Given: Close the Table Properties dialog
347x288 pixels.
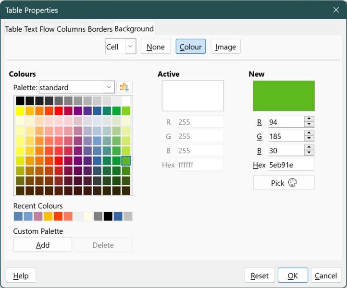Looking at the screenshot, I should (x=336, y=10).
